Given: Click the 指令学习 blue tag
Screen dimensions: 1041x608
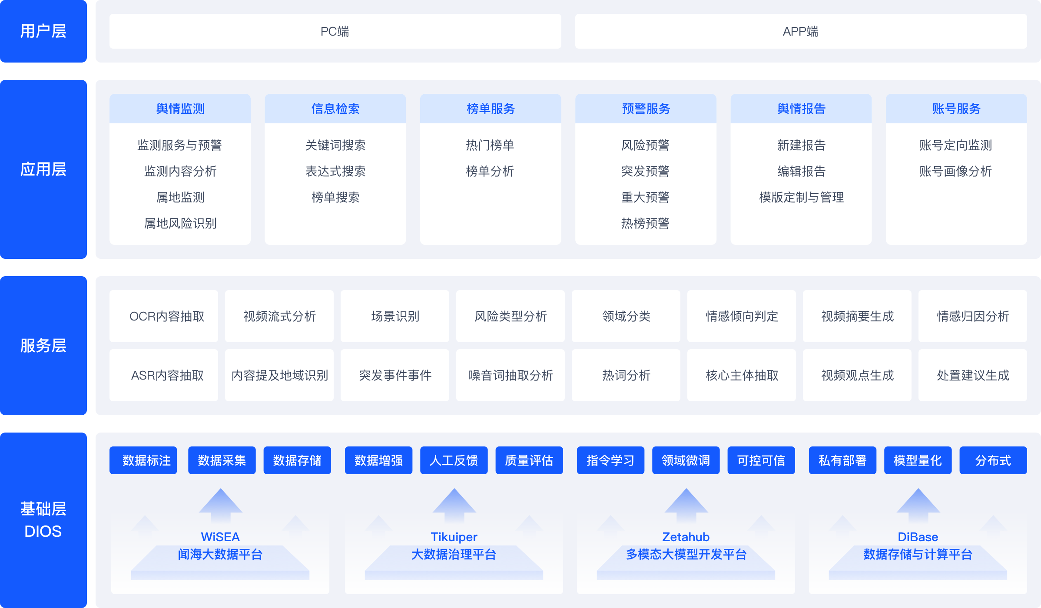Looking at the screenshot, I should coord(610,460).
